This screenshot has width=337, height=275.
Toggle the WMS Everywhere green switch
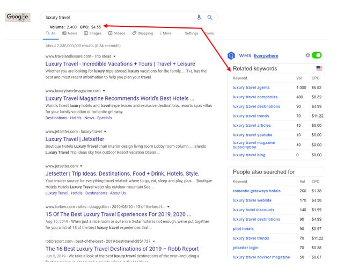coord(317,55)
